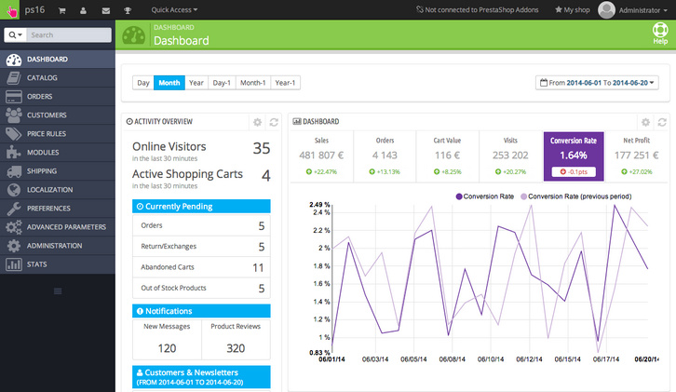Refresh the Activity Overview panel
This screenshot has width=676, height=392.
coord(274,122)
